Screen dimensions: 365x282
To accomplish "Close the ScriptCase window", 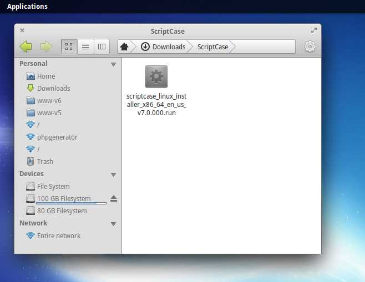I will click(x=22, y=30).
